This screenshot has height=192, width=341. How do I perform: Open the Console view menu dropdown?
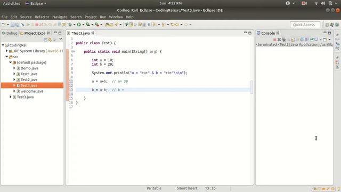click(330, 39)
